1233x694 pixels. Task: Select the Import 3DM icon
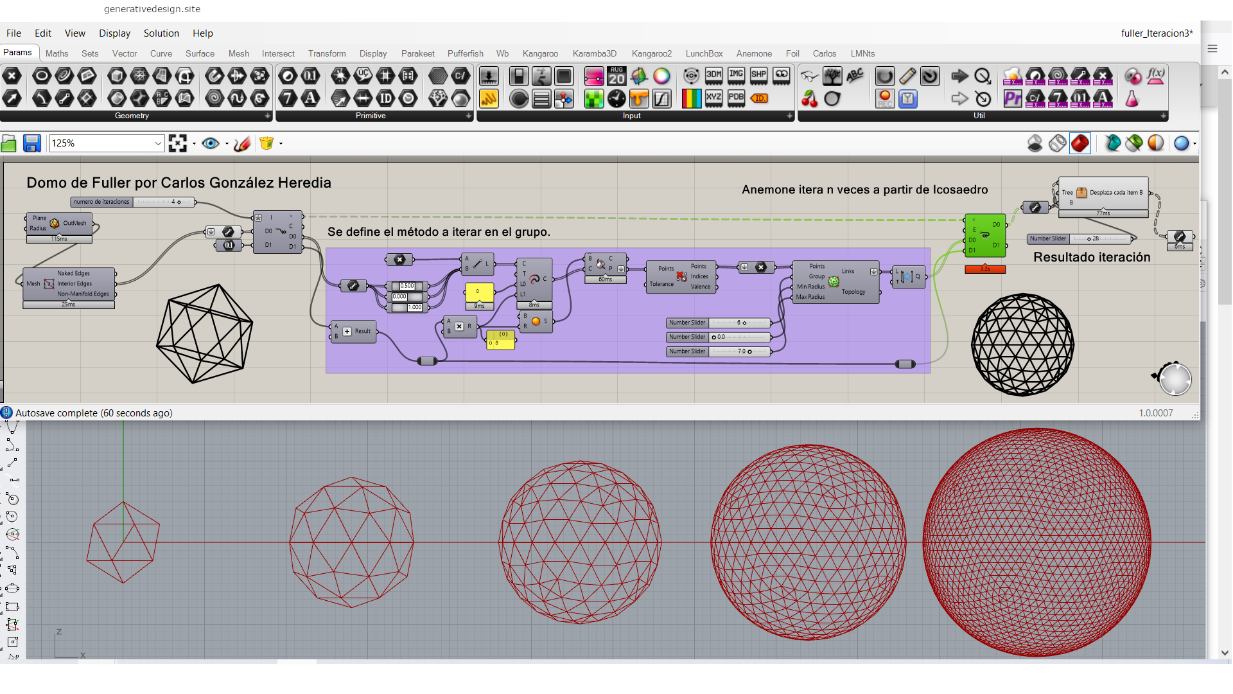point(714,76)
